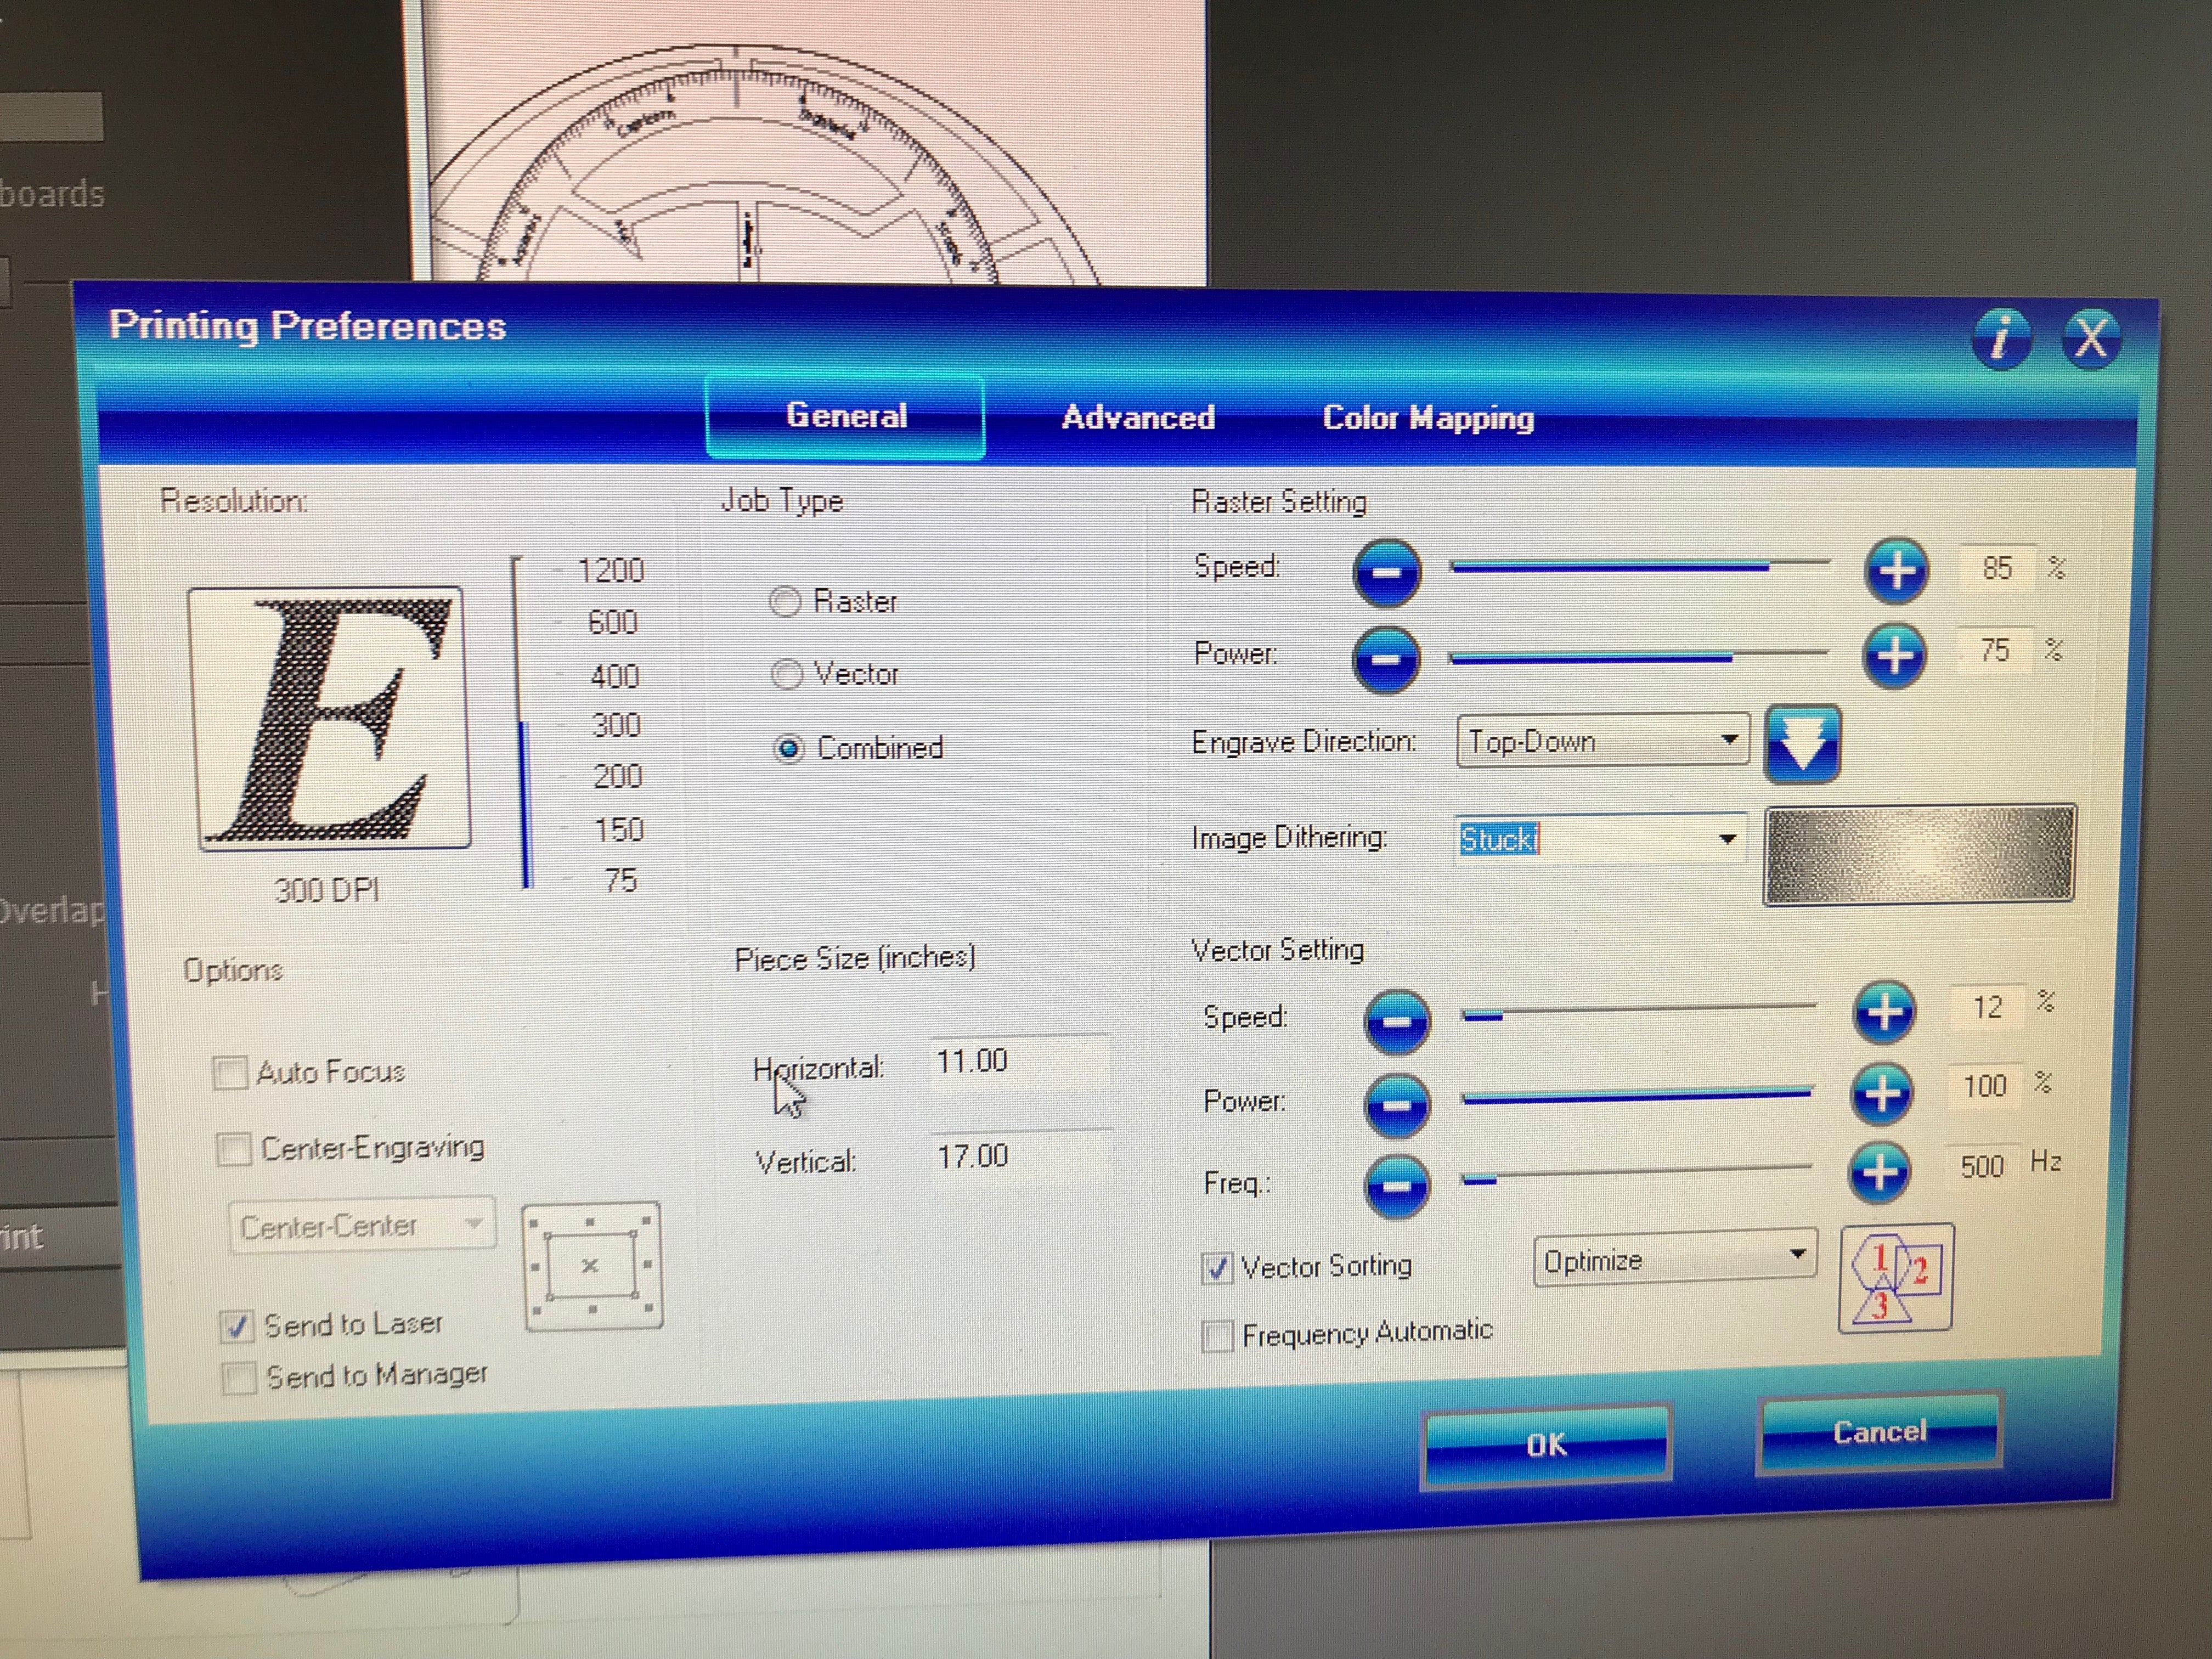The height and width of the screenshot is (1659, 2212).
Task: Decrease raster speed with the minus button
Action: [1386, 572]
